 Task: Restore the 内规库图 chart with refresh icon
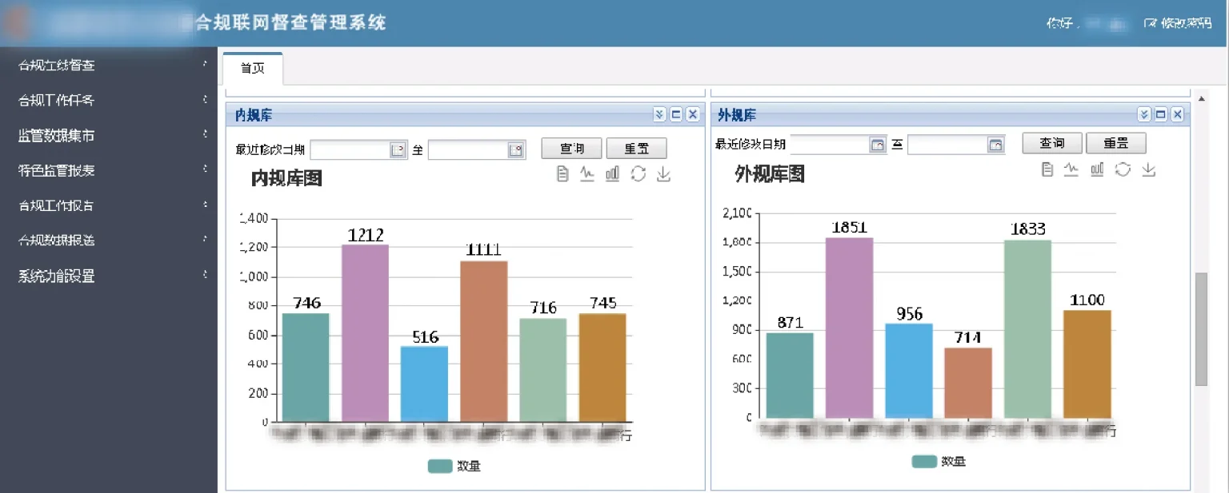point(638,174)
